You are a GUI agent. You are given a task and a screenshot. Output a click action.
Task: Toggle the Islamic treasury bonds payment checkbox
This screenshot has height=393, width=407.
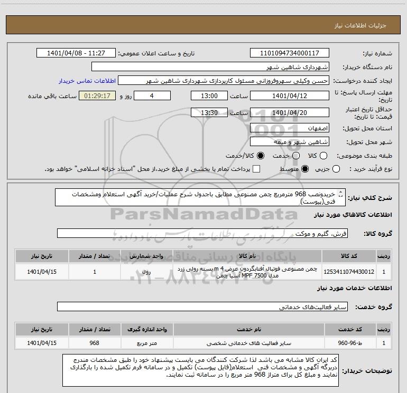tap(256, 169)
